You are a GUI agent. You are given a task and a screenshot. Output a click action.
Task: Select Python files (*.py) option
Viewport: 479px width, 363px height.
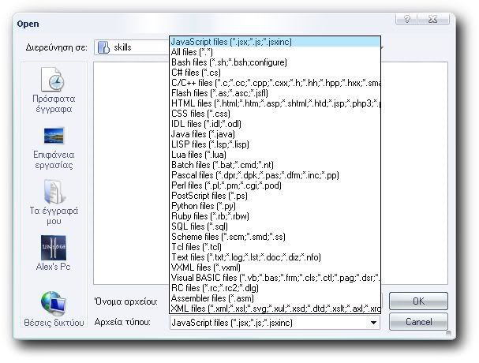click(275, 206)
